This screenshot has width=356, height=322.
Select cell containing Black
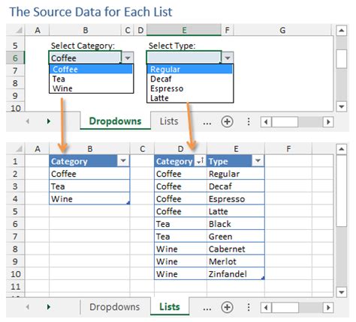click(236, 224)
